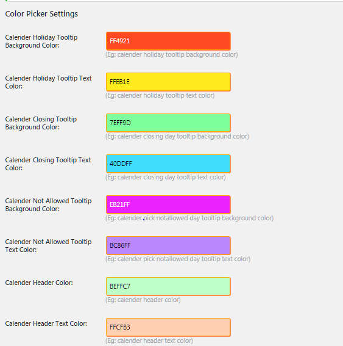Click the green 7EFF9D color input

[168, 123]
